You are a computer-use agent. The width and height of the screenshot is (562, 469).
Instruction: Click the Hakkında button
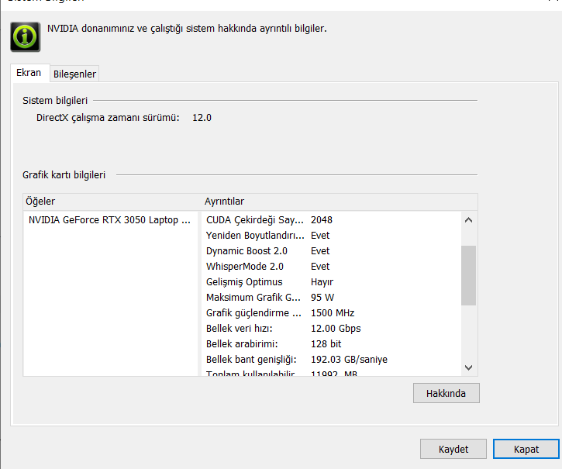(x=446, y=393)
